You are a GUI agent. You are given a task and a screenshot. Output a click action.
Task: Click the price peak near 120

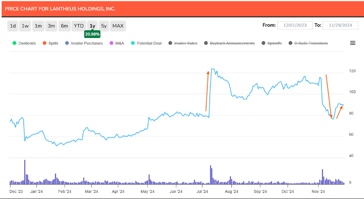pos(212,69)
